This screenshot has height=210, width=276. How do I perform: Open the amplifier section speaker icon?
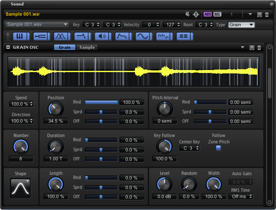103,36
